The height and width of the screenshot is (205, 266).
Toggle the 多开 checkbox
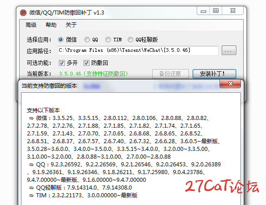(x=62, y=63)
